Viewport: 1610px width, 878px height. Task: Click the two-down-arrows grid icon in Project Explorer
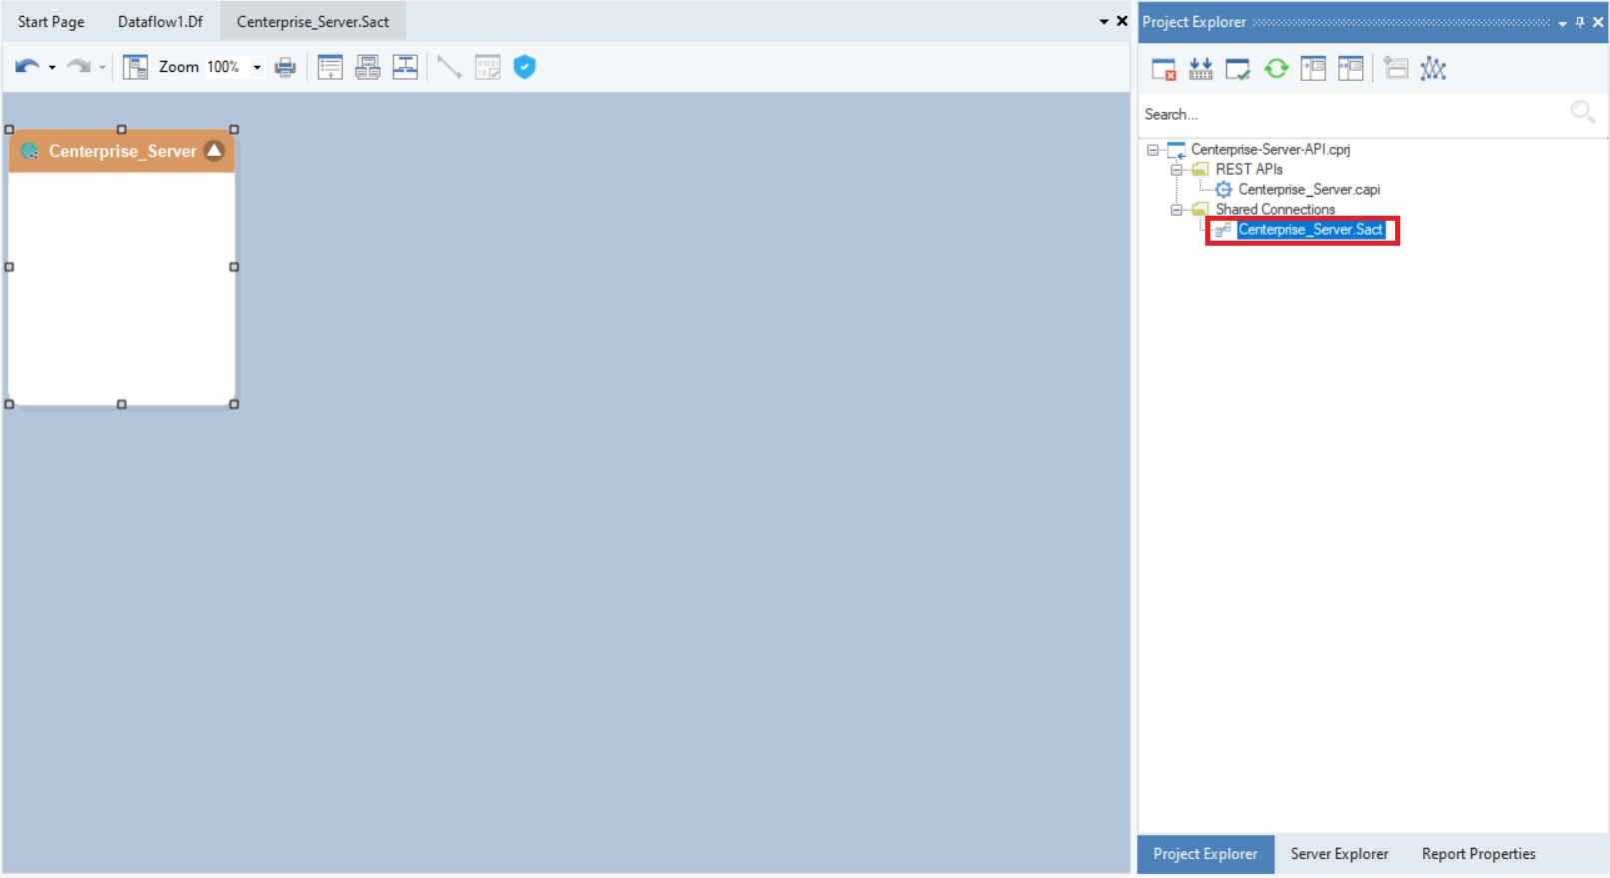(1201, 69)
